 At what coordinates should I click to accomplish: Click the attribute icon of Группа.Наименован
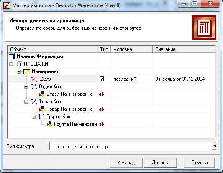pos(49,124)
